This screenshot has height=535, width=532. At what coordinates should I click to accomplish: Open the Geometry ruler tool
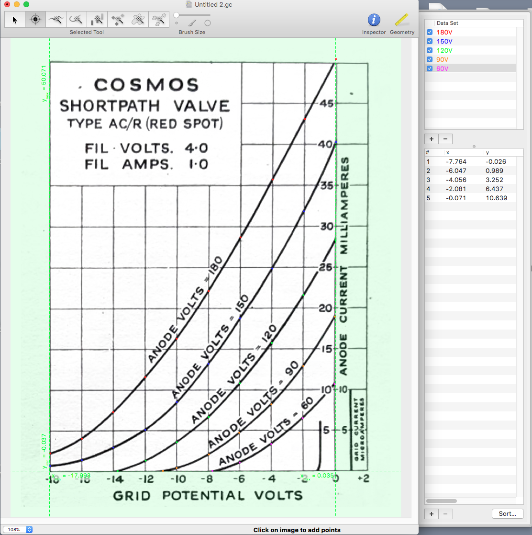[x=402, y=23]
